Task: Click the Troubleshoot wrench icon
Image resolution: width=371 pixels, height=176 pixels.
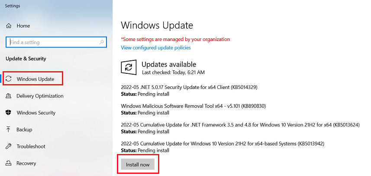Action: tap(8, 147)
